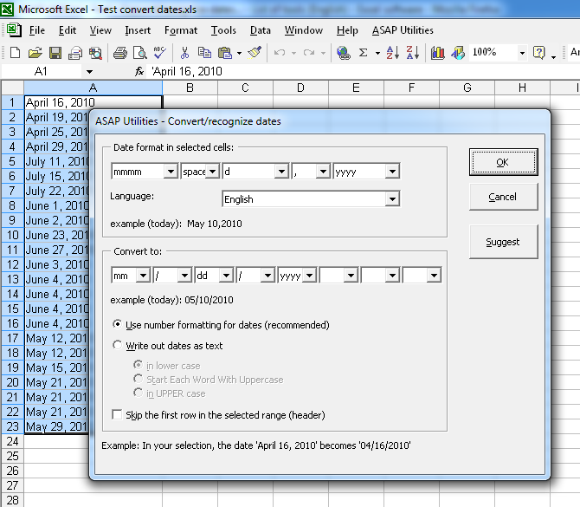Open the 'space' separator dropdown
Image resolution: width=580 pixels, height=507 pixels.
tap(213, 172)
